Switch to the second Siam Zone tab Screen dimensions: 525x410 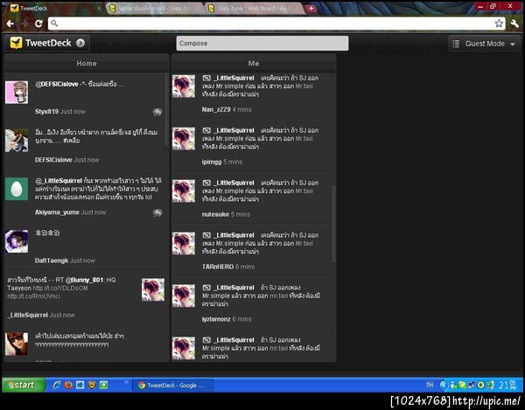pos(155,9)
